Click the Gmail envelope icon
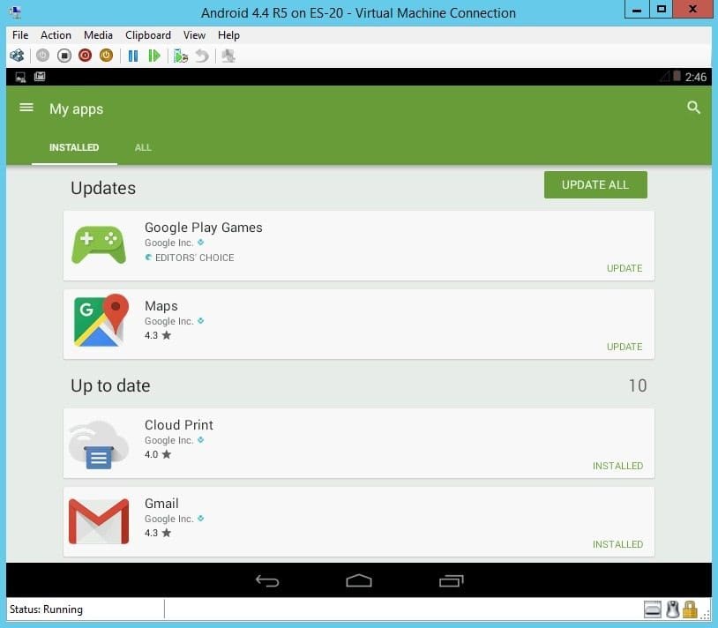The image size is (718, 628). (x=99, y=521)
